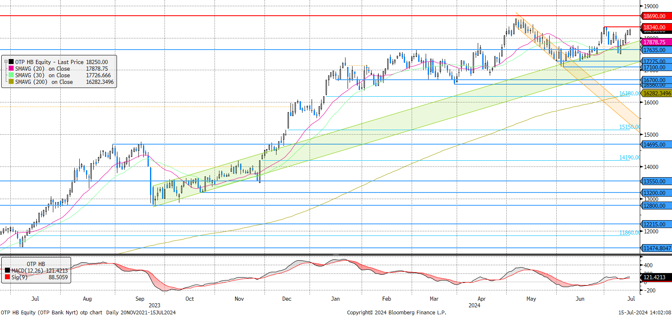Collapse the OTP HB Equity legend tree

point(6,62)
